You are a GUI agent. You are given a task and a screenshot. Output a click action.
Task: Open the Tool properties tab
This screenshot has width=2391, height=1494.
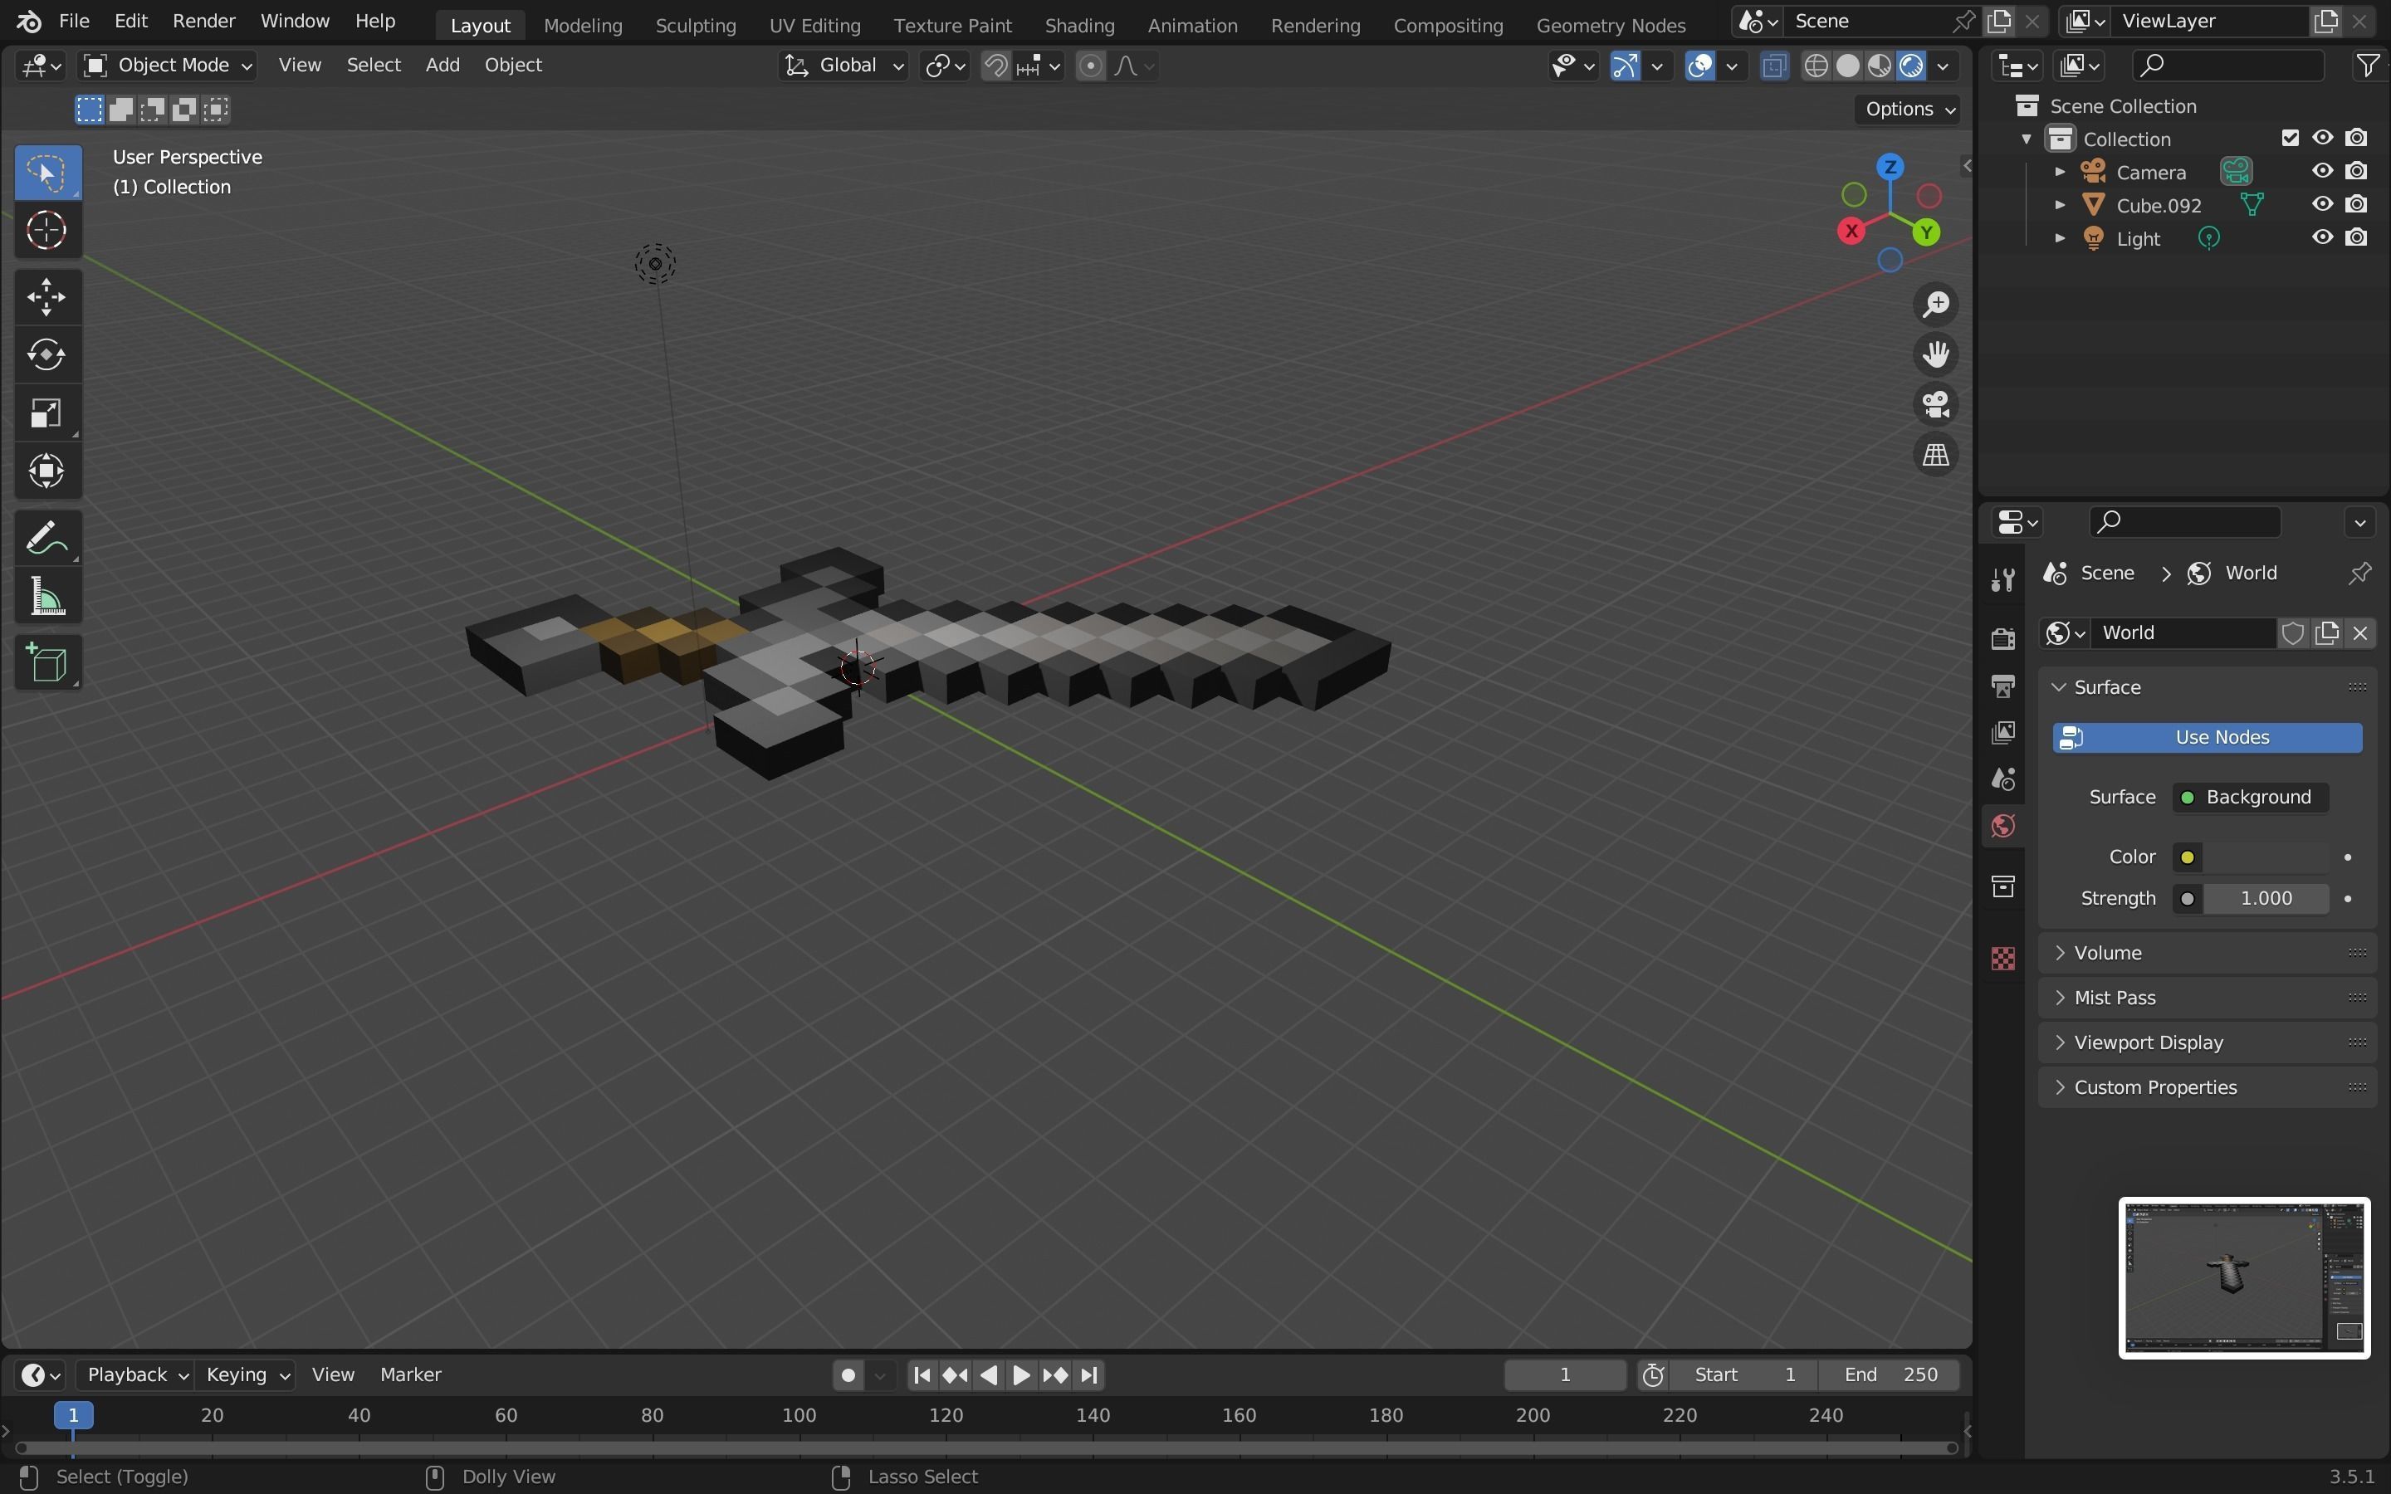pos(2002,580)
